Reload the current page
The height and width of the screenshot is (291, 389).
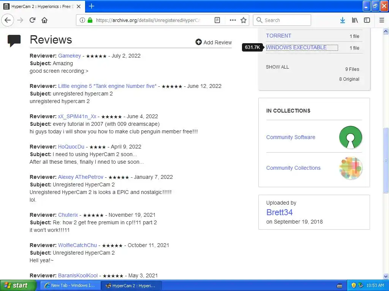coord(32,20)
